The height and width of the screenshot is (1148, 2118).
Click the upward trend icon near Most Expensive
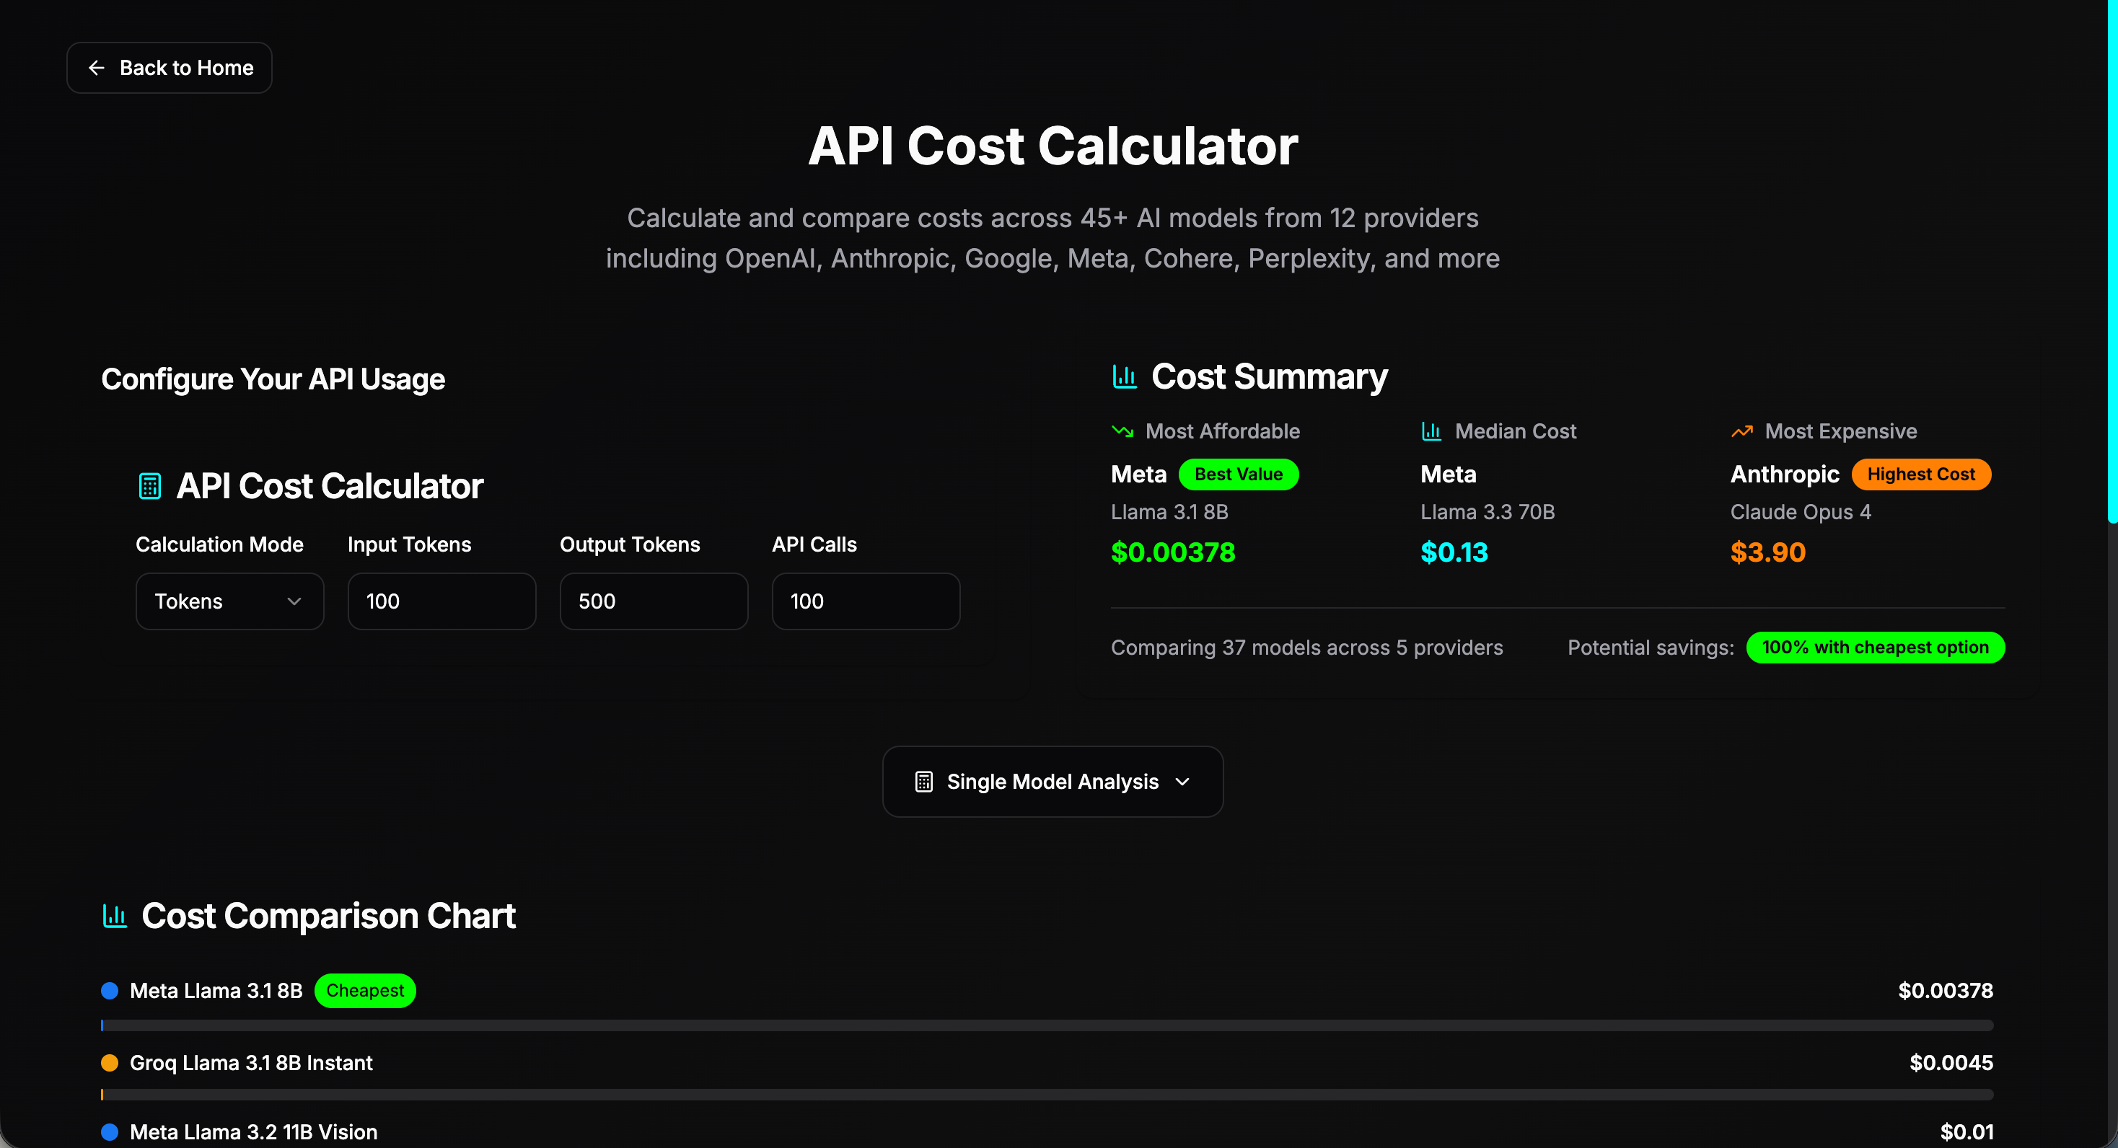[1741, 430]
